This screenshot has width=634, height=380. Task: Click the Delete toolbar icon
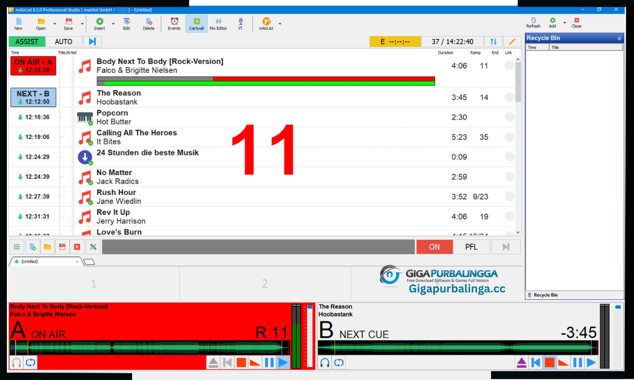149,24
